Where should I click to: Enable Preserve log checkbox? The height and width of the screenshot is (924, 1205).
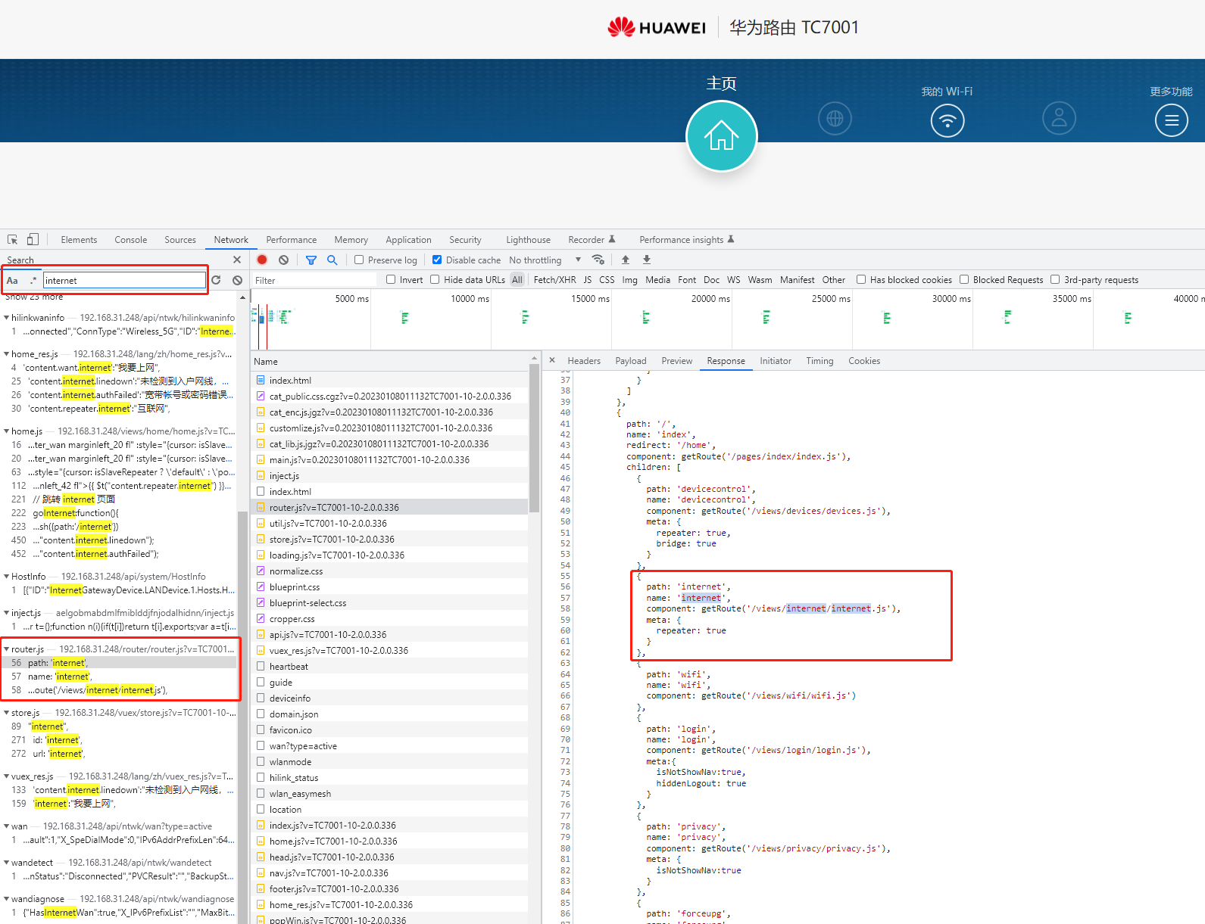359,260
